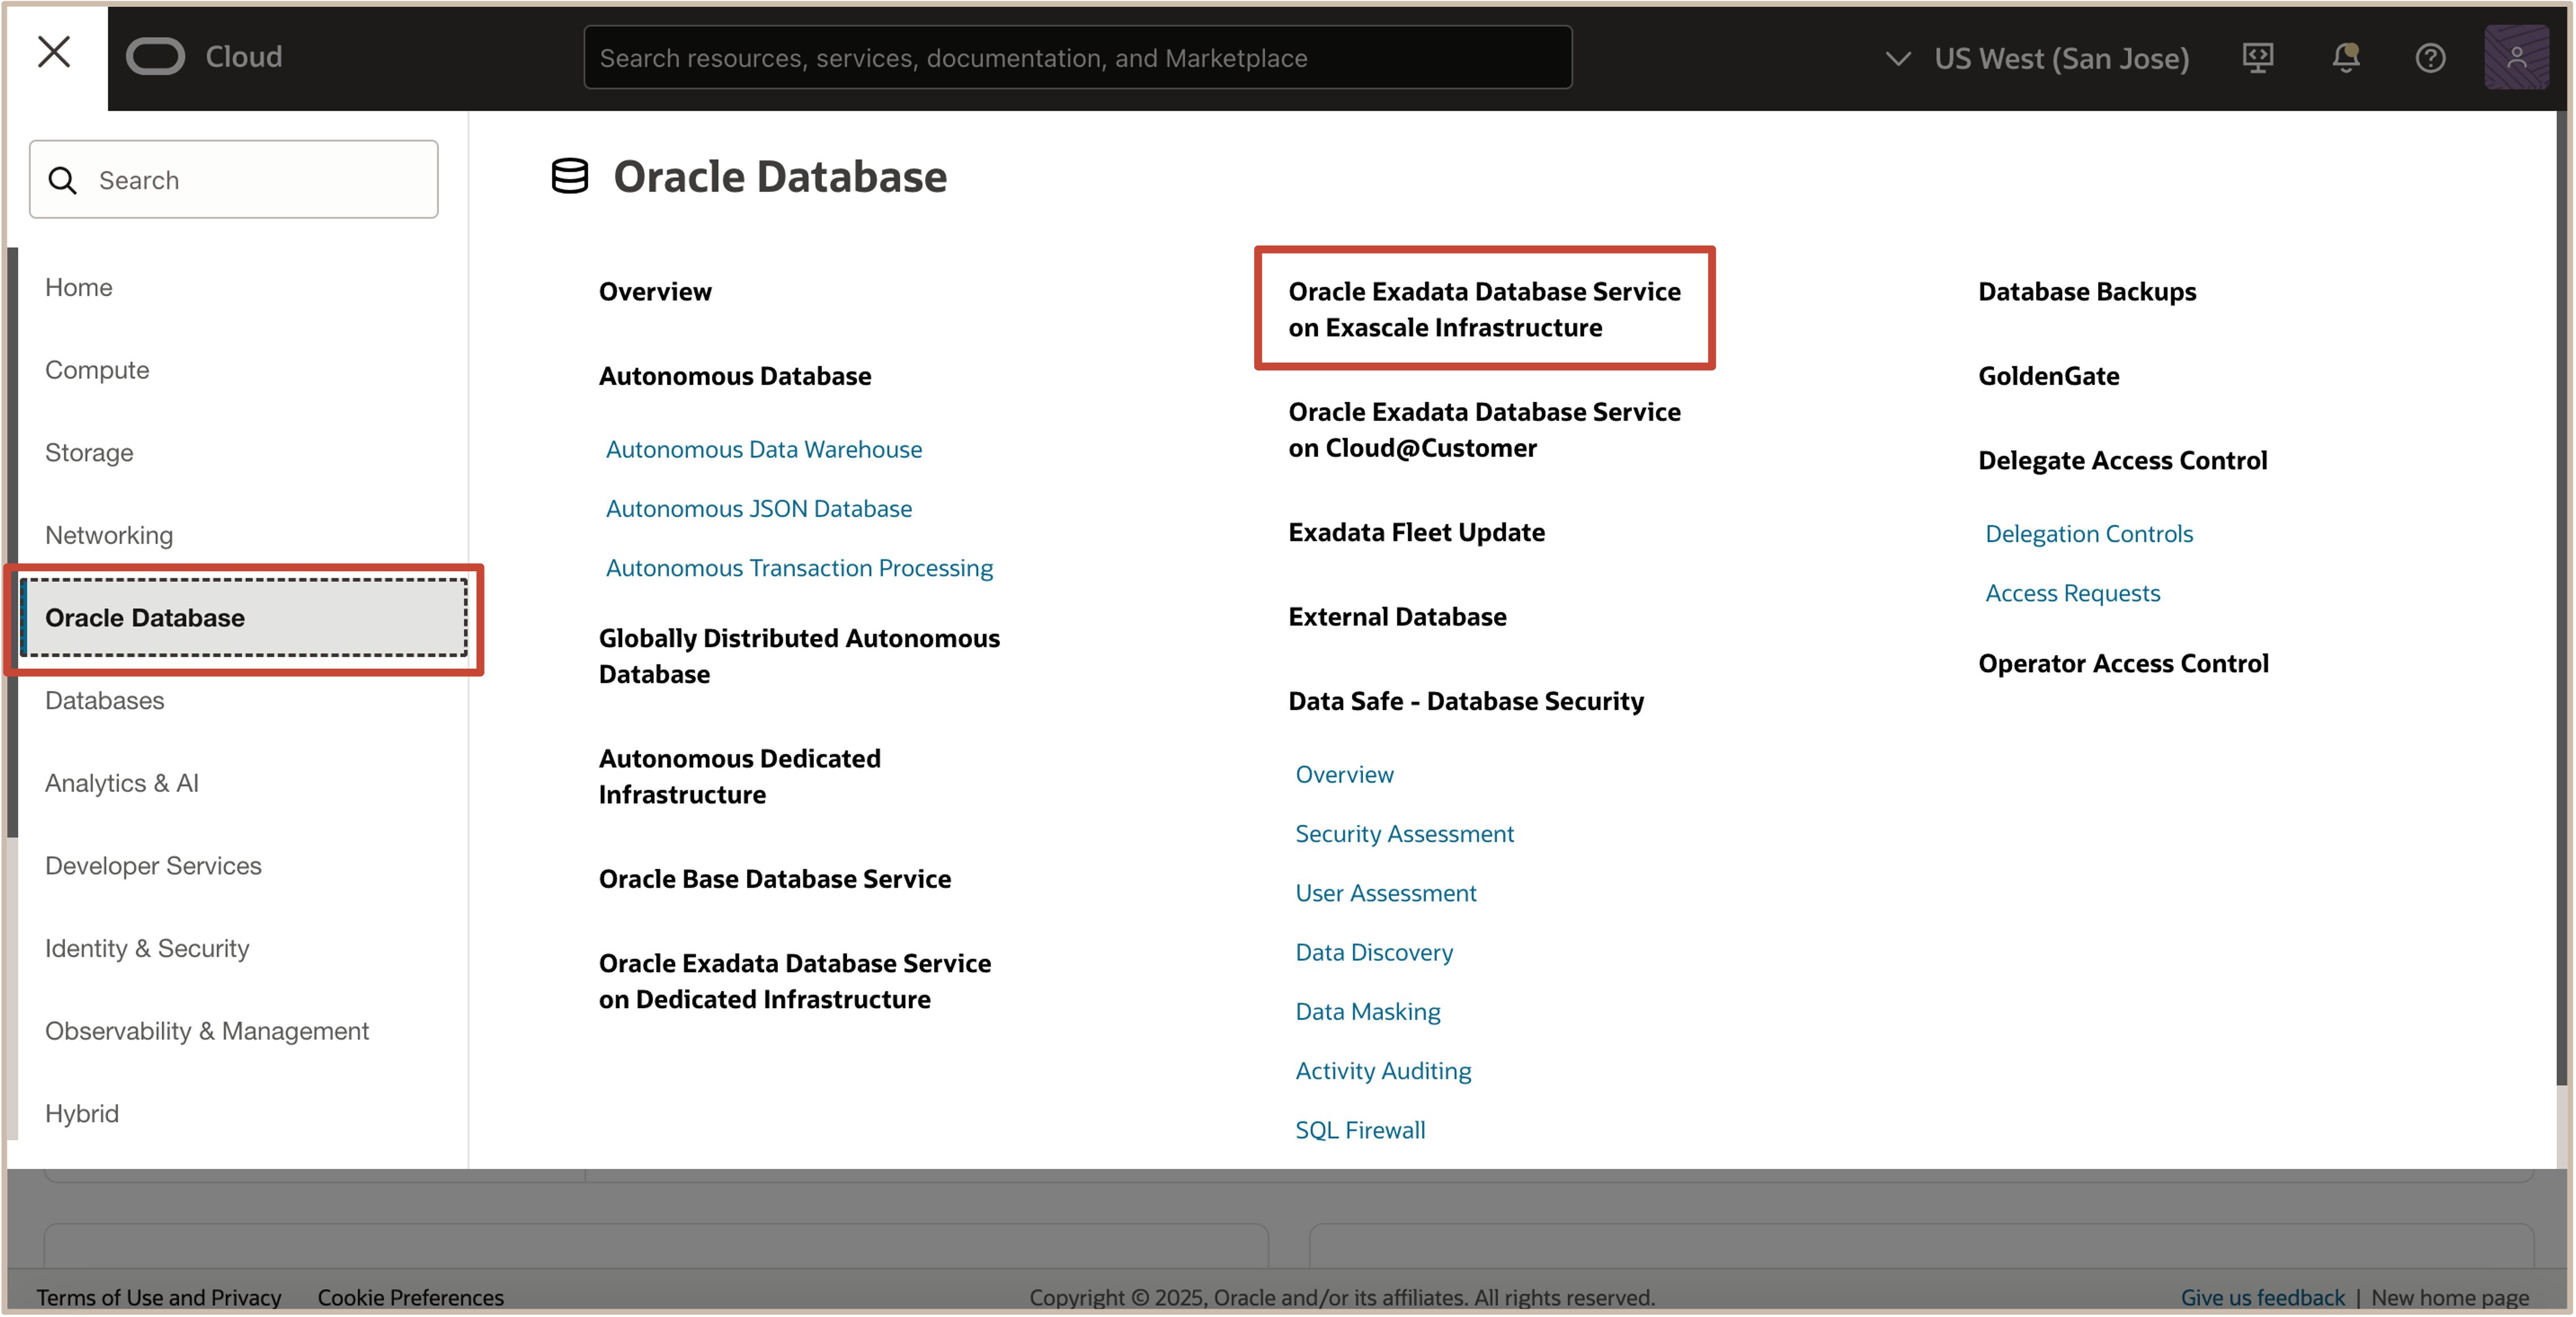Go to SQL Firewall under Data Safe
Screen dimensions: 2576x1317
point(1360,1130)
